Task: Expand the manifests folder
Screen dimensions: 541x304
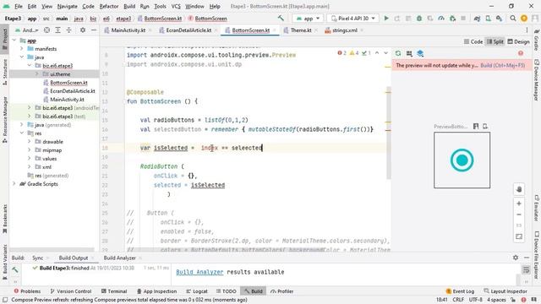Action: 22,49
